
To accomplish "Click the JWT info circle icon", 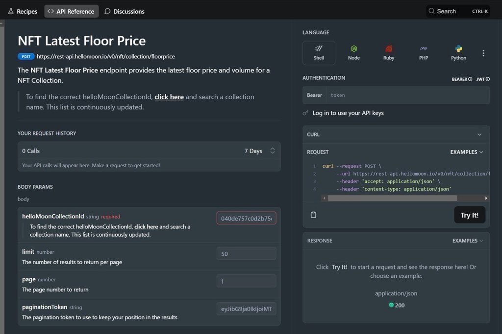I will pyautogui.click(x=488, y=79).
